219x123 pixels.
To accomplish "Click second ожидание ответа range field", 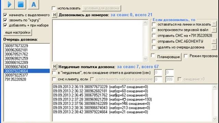I will [x=169, y=72].
